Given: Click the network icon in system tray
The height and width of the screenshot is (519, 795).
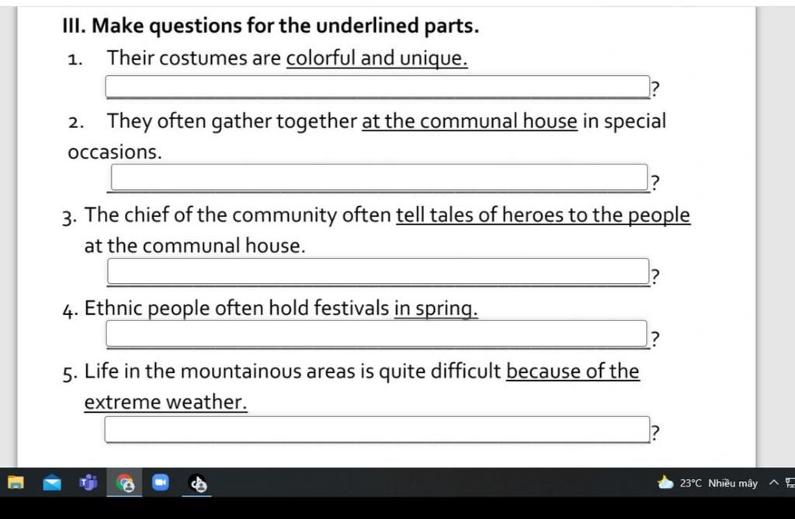Looking at the screenshot, I should (x=790, y=483).
